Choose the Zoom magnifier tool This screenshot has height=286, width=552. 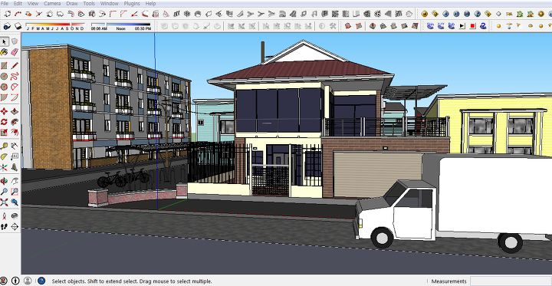[x=5, y=192]
